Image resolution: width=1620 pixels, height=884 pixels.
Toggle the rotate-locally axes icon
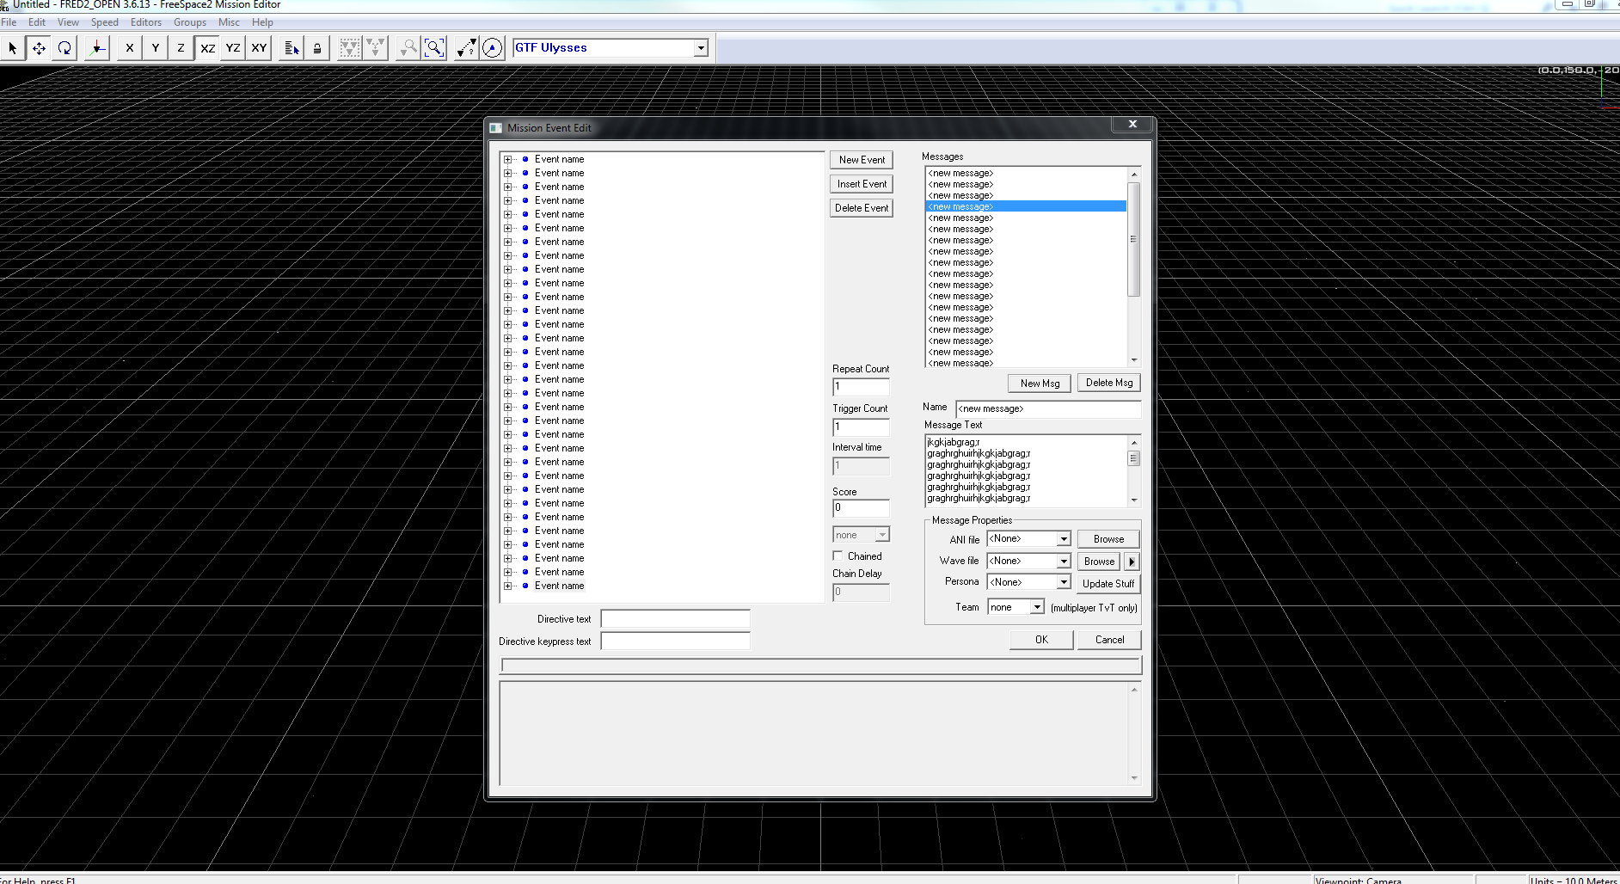coord(97,48)
